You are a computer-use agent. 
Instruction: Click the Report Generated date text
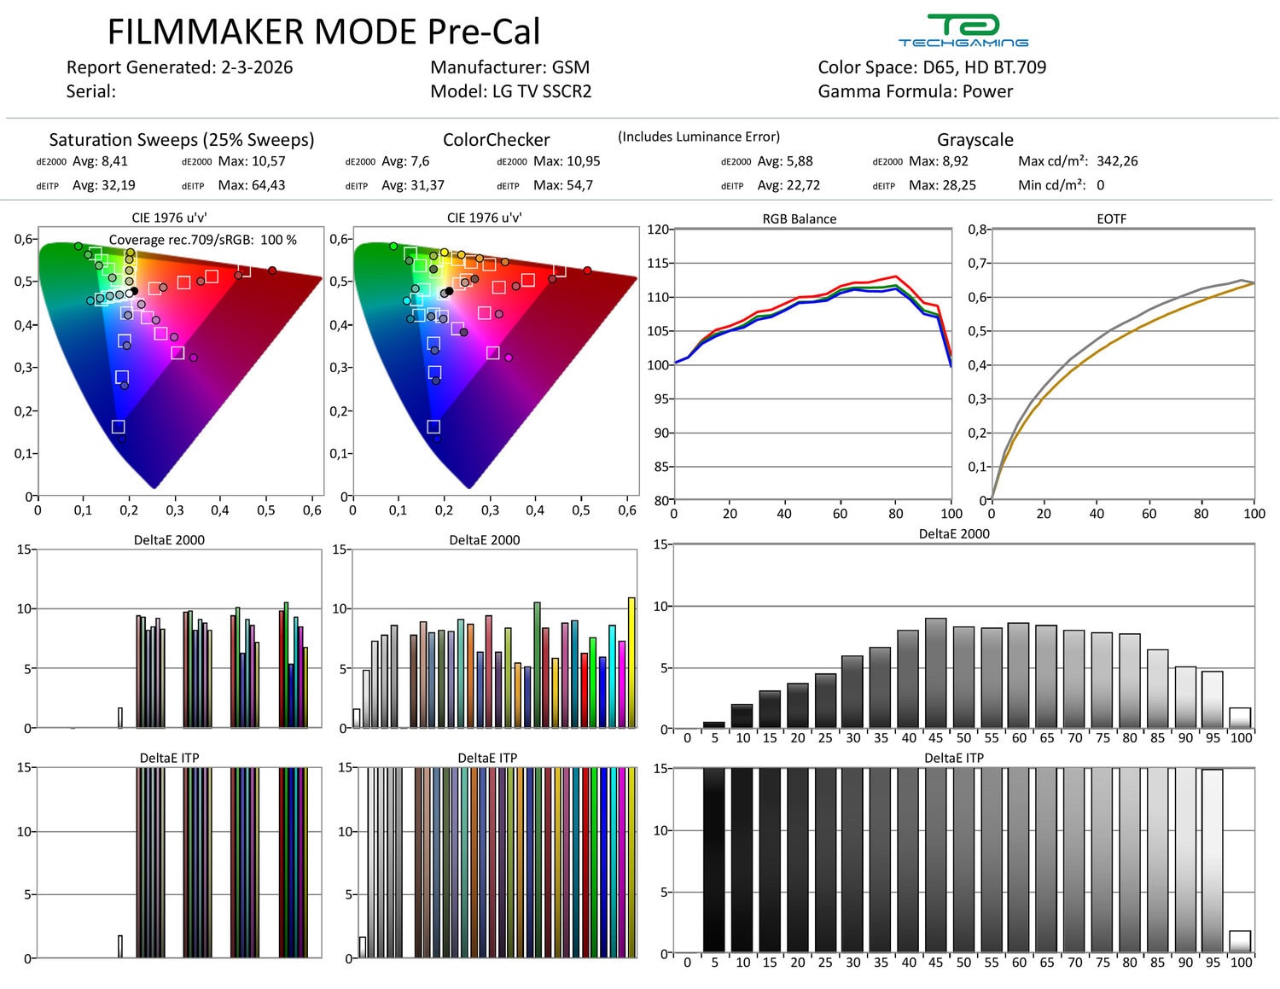tap(179, 67)
